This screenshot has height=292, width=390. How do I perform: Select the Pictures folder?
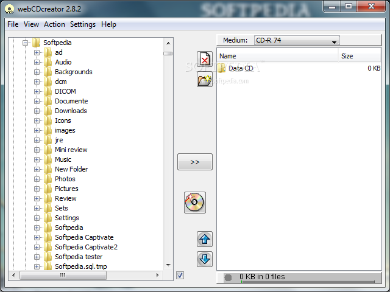point(66,189)
